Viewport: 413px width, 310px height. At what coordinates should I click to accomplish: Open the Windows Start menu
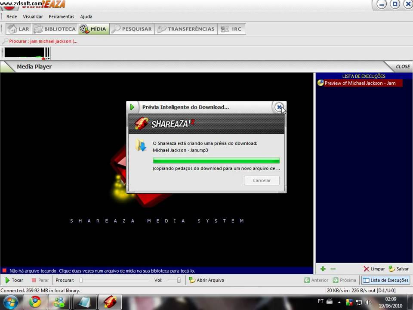pyautogui.click(x=10, y=302)
